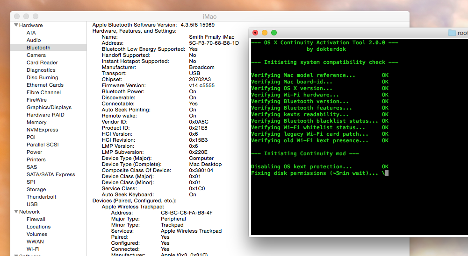Click the folder icon in Terminal title
Screen dimensions: 468x256
tap(452, 33)
